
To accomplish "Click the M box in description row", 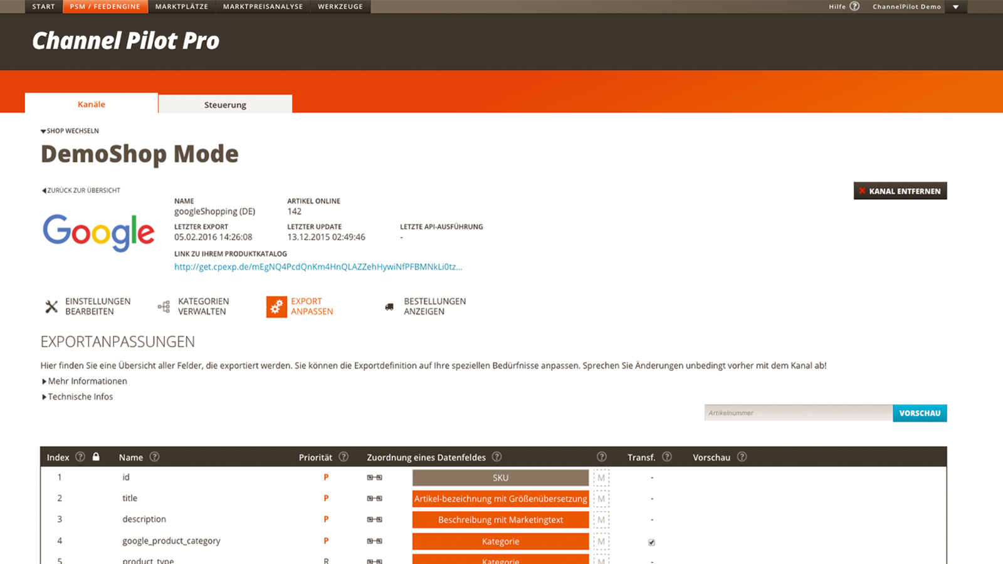I will (601, 520).
